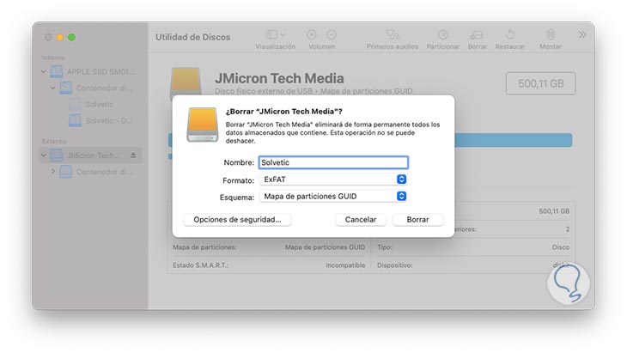Click the Utilidad de Discos title
Screen dimensions: 627x353
(192, 37)
